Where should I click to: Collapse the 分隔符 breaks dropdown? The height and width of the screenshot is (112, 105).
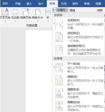pyautogui.click(x=60, y=10)
